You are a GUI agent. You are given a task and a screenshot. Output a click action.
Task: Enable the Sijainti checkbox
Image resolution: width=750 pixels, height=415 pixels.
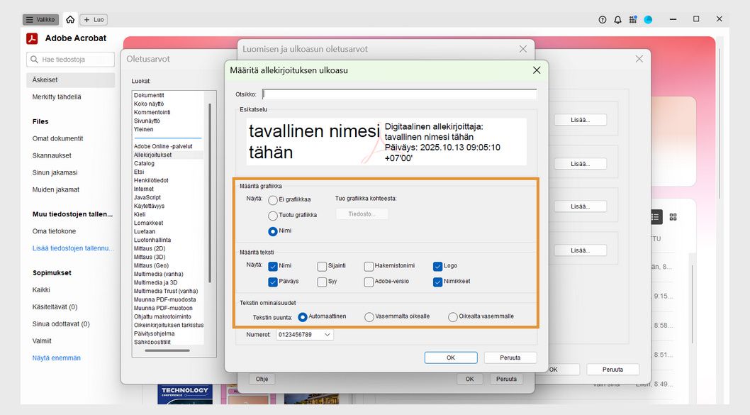(321, 265)
